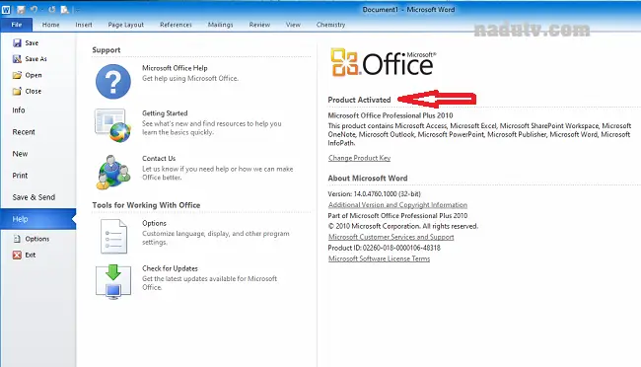Open the Undo history dropdown arrow
Viewport: 641px width, 367px height.
[41, 10]
